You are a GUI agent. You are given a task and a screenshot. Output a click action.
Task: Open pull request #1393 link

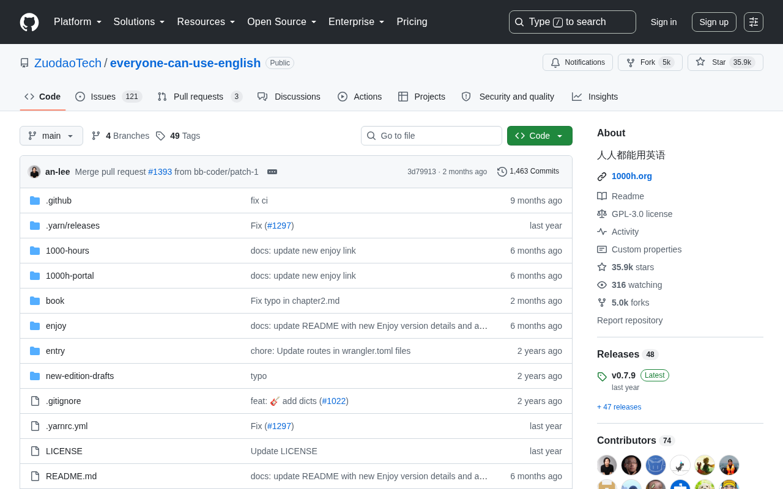click(x=160, y=172)
